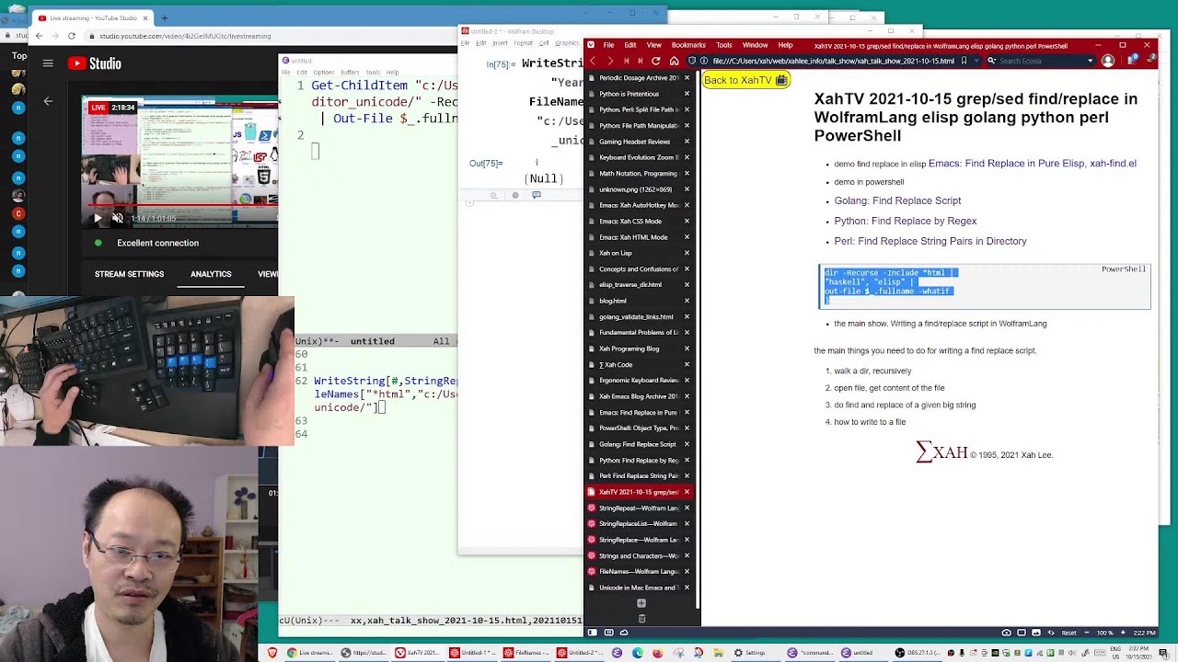The height and width of the screenshot is (662, 1178).
Task: Switch to Python is Pretentious tab
Action: (639, 94)
